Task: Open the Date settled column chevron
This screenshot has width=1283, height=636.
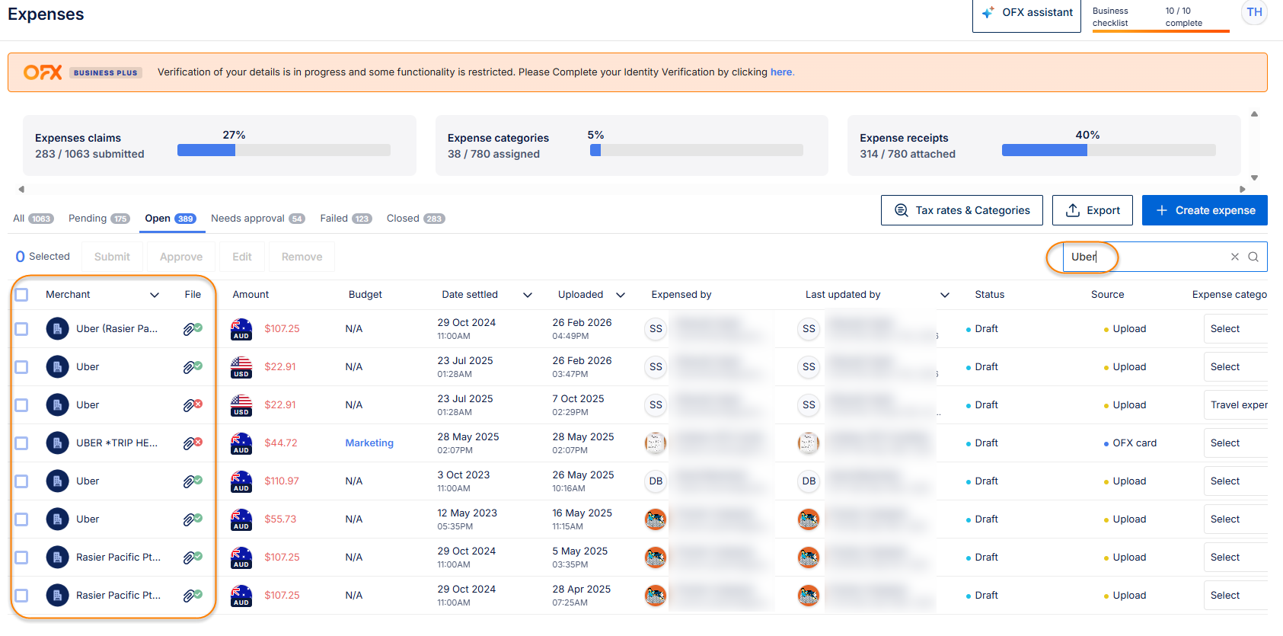Action: coord(528,295)
